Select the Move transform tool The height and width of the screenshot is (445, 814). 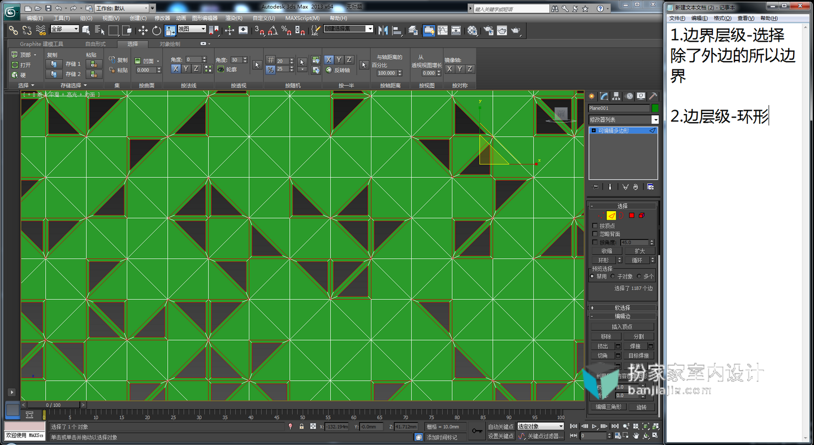(x=143, y=30)
